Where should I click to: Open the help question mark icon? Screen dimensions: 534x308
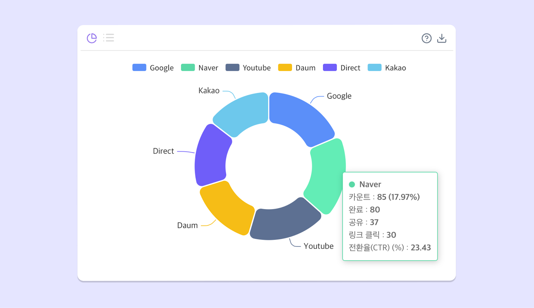coord(427,38)
